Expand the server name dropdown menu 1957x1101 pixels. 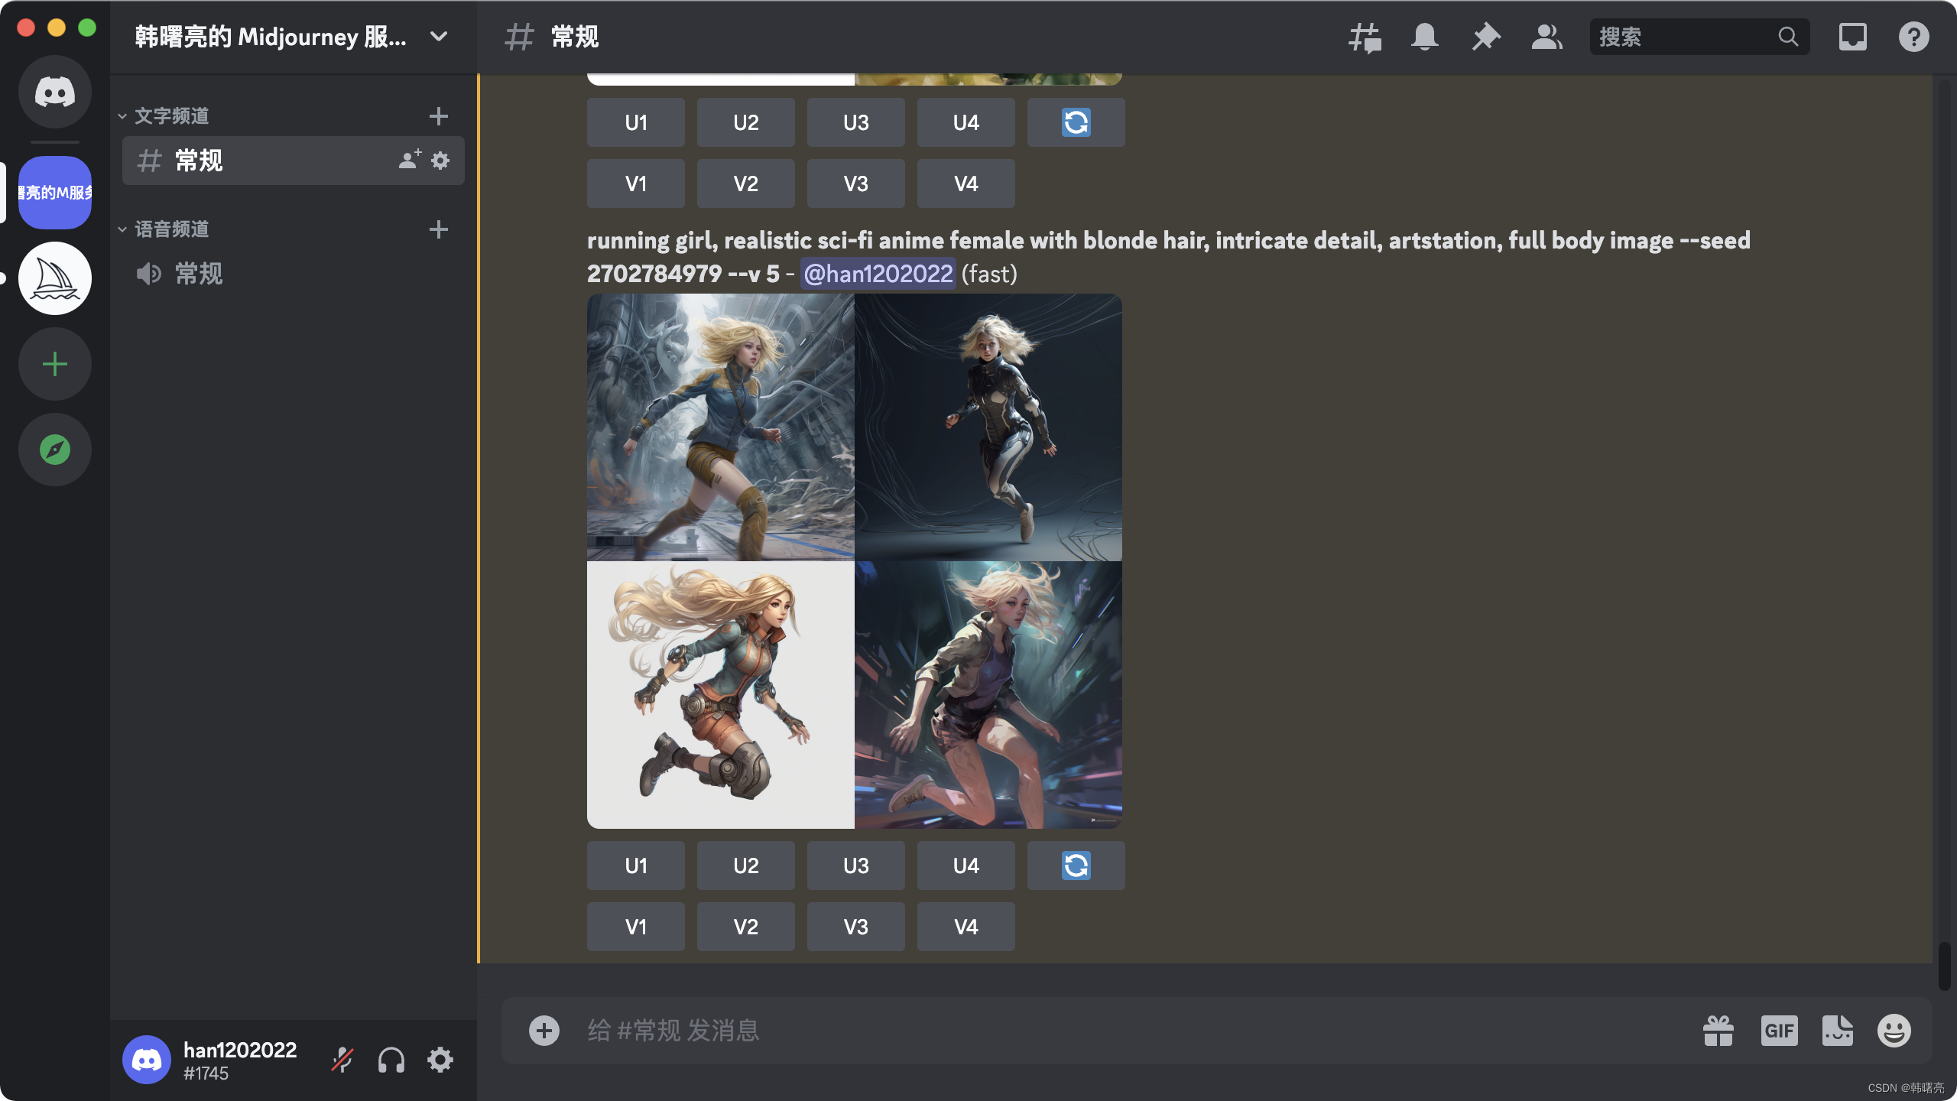pos(439,37)
